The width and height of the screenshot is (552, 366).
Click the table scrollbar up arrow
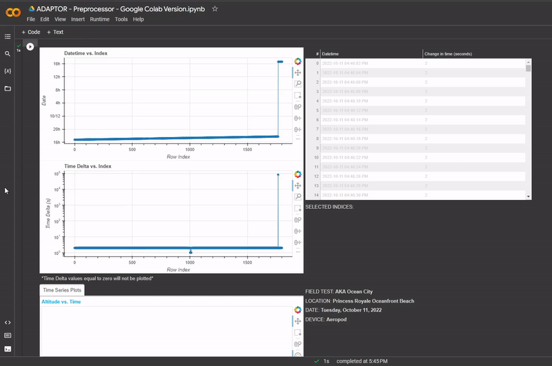point(528,62)
